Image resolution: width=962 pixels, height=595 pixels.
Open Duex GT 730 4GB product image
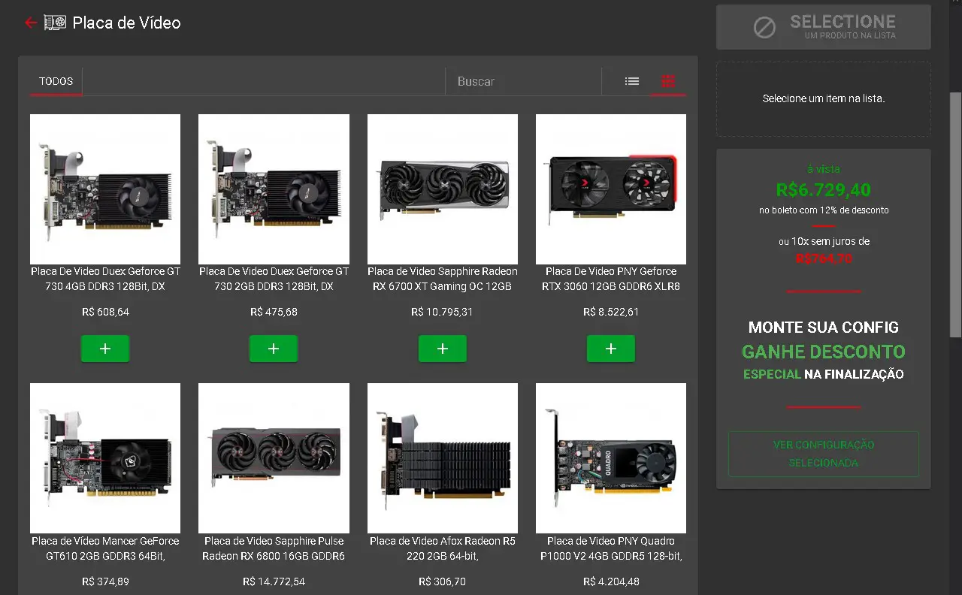[x=105, y=189]
